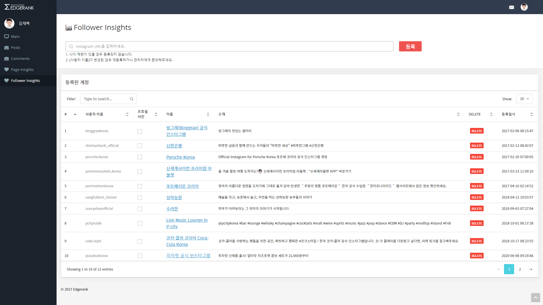Image resolution: width=543 pixels, height=305 pixels.
Task: Sort by 소개 column sort arrows
Action: pyautogui.click(x=458, y=114)
